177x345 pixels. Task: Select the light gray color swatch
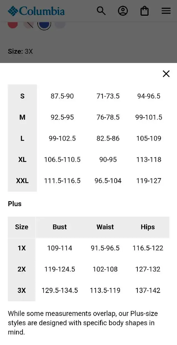60,24
